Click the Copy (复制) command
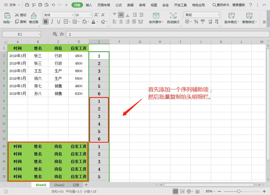The image size is (270, 195). click(20, 22)
